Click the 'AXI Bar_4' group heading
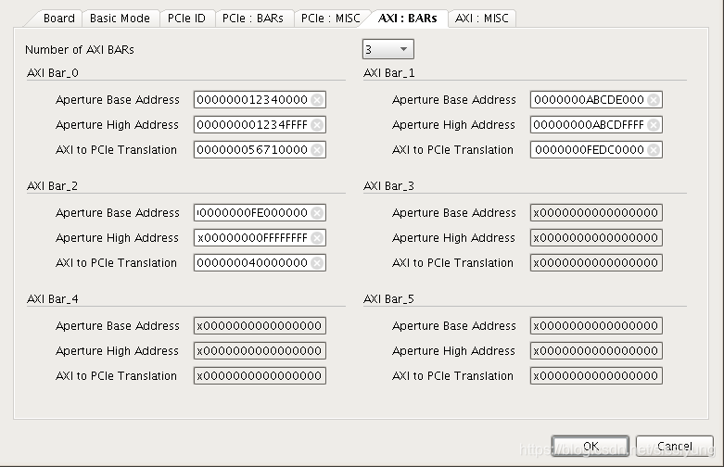 point(53,299)
